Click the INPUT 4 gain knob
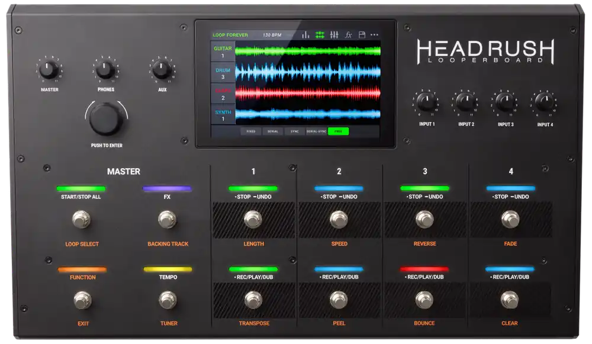This screenshot has width=592, height=344. [x=545, y=102]
